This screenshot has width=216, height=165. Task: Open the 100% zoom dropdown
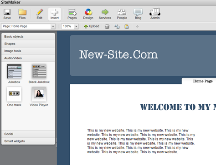point(70,26)
